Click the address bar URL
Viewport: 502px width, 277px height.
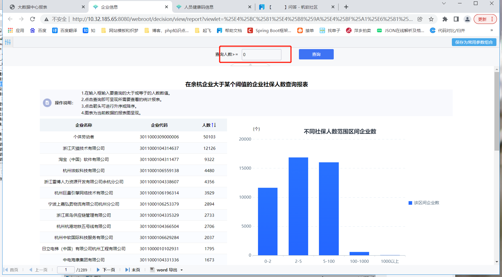point(242,19)
